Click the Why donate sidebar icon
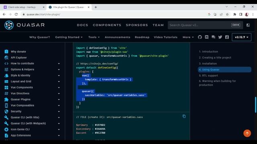 coord(6,52)
